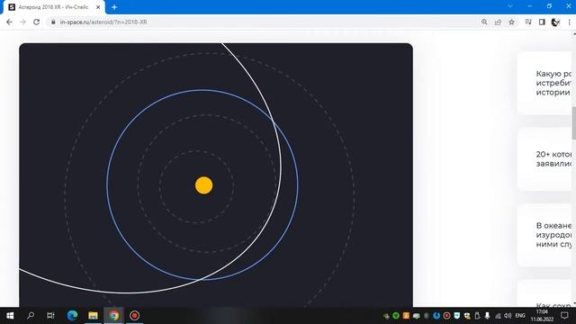
Task: Switch the ENG input language
Action: 520,316
